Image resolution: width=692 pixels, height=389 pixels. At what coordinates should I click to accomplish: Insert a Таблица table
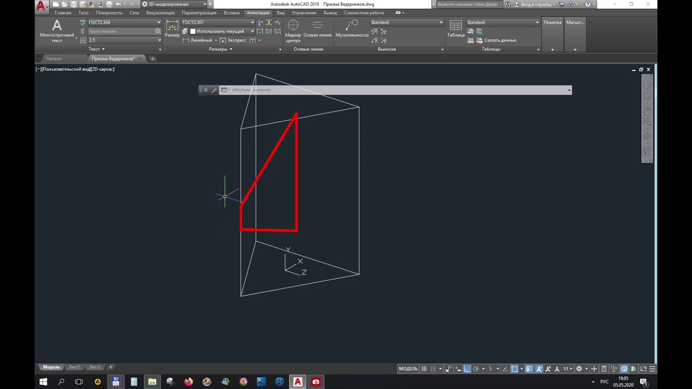coord(456,29)
